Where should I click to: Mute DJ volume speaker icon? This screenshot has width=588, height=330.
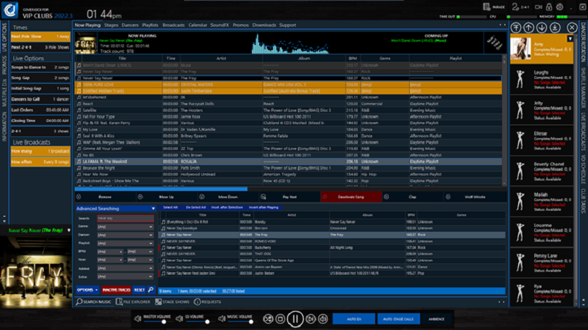point(179,319)
